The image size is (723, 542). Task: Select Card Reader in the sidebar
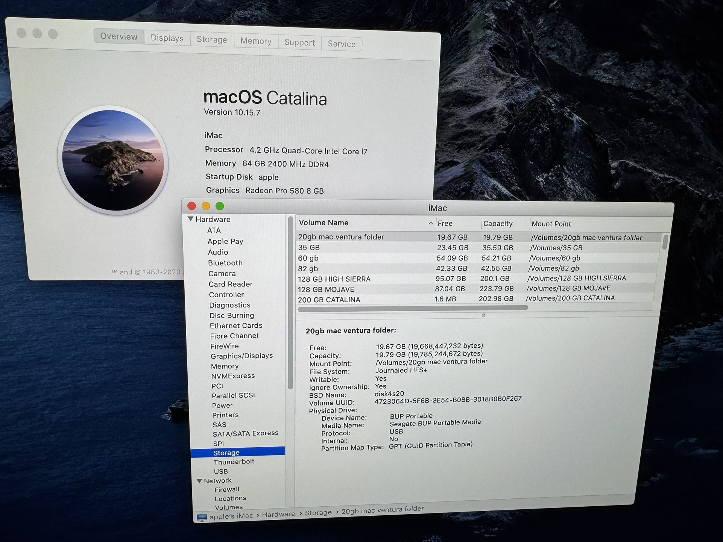pyautogui.click(x=231, y=284)
